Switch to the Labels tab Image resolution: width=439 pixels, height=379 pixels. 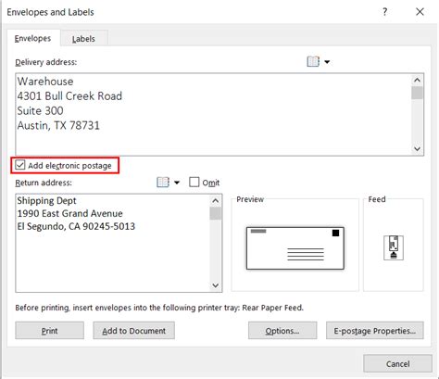[83, 39]
